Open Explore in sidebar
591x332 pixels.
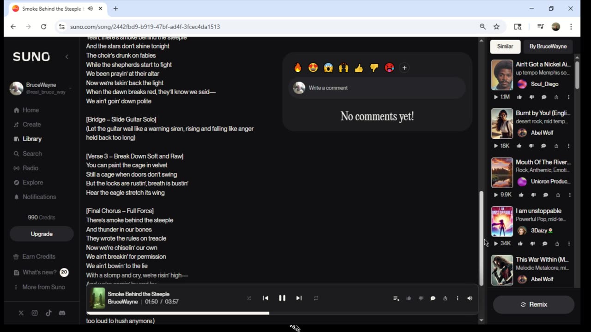point(28,183)
